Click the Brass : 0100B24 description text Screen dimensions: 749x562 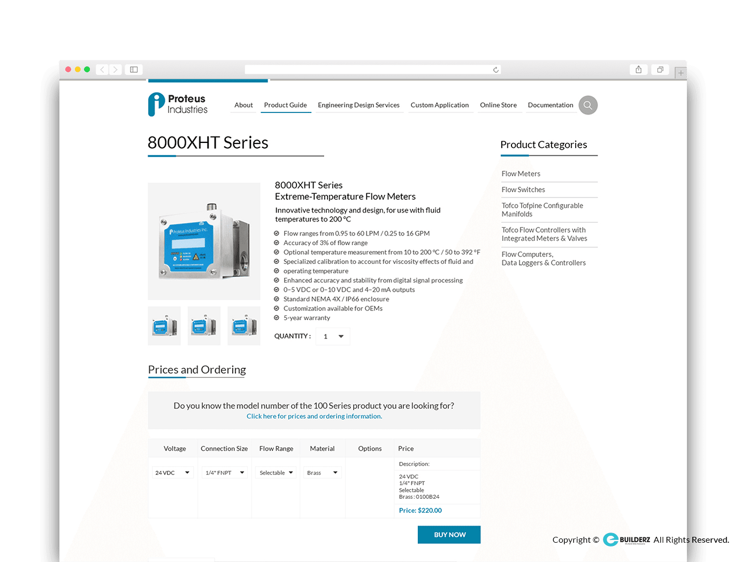[x=419, y=497]
